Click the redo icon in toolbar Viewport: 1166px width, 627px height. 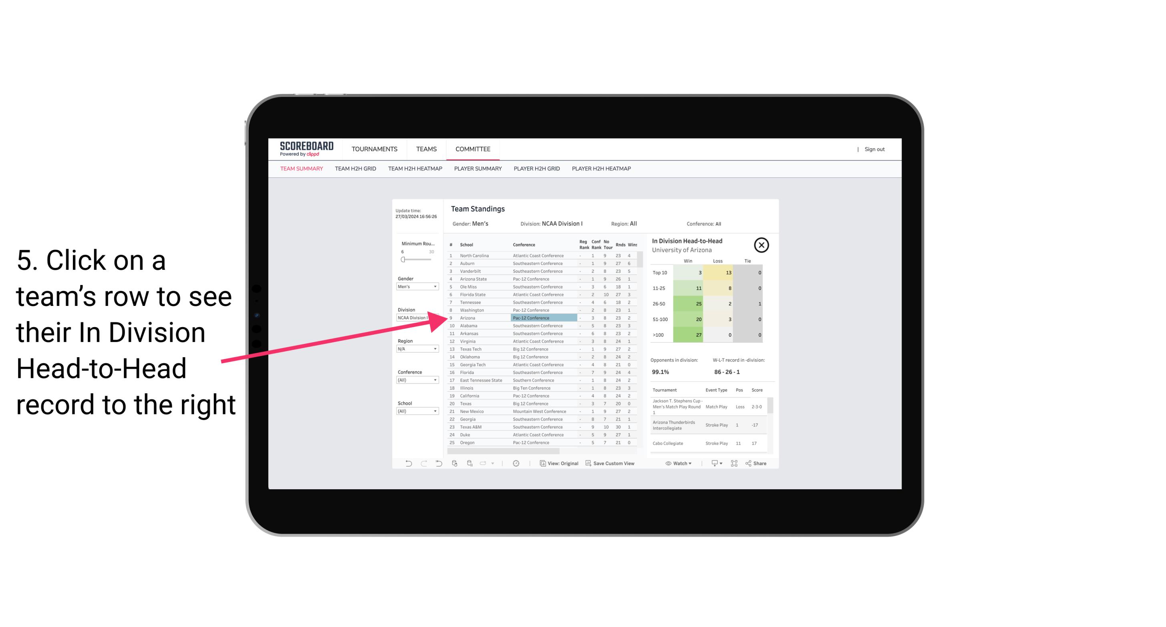click(x=424, y=463)
